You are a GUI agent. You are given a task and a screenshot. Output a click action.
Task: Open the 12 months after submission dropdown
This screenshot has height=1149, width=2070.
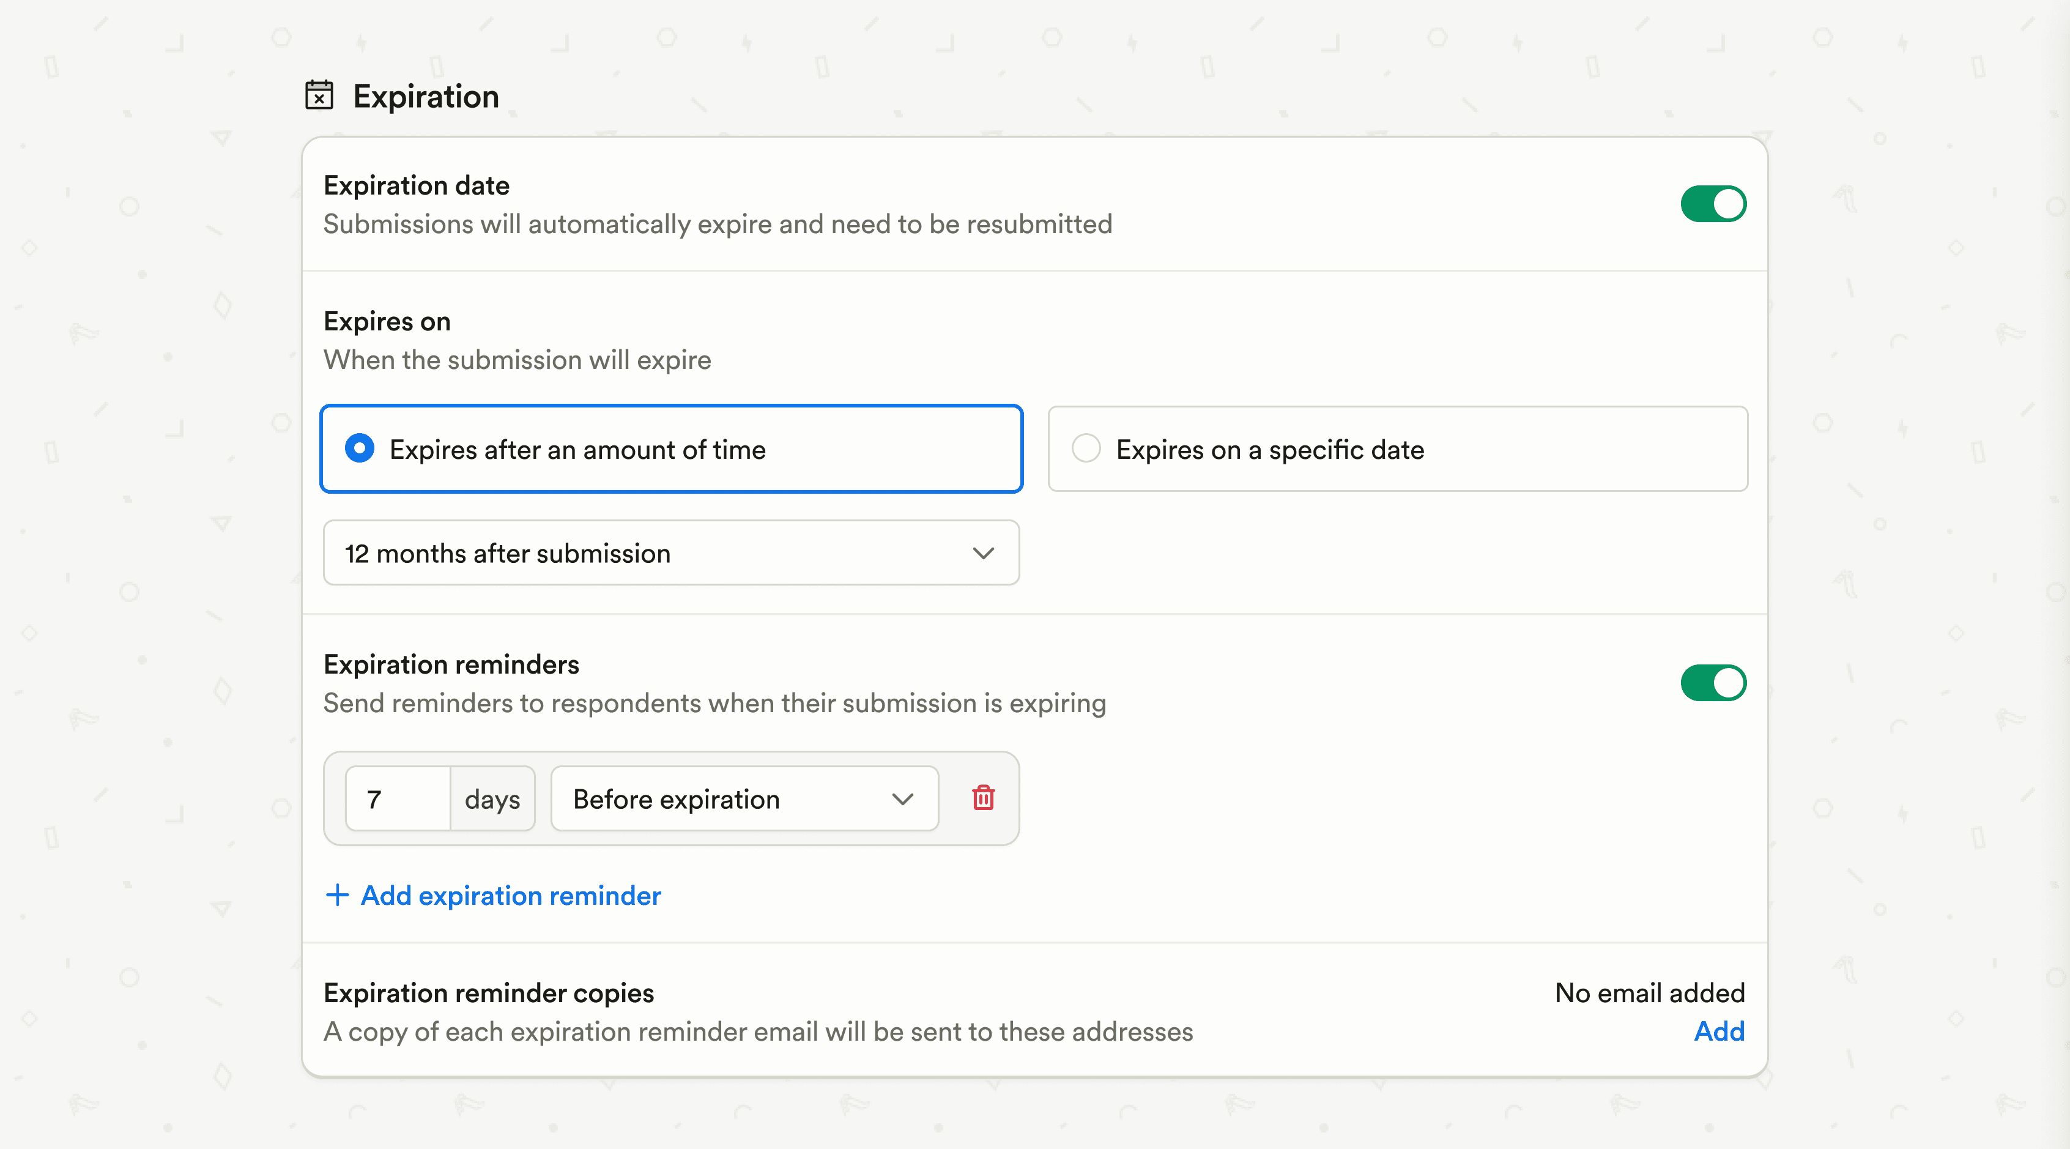click(x=670, y=554)
